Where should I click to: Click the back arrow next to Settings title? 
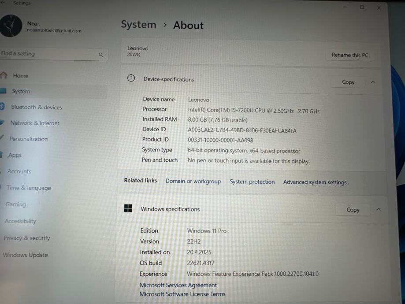pyautogui.click(x=3, y=3)
